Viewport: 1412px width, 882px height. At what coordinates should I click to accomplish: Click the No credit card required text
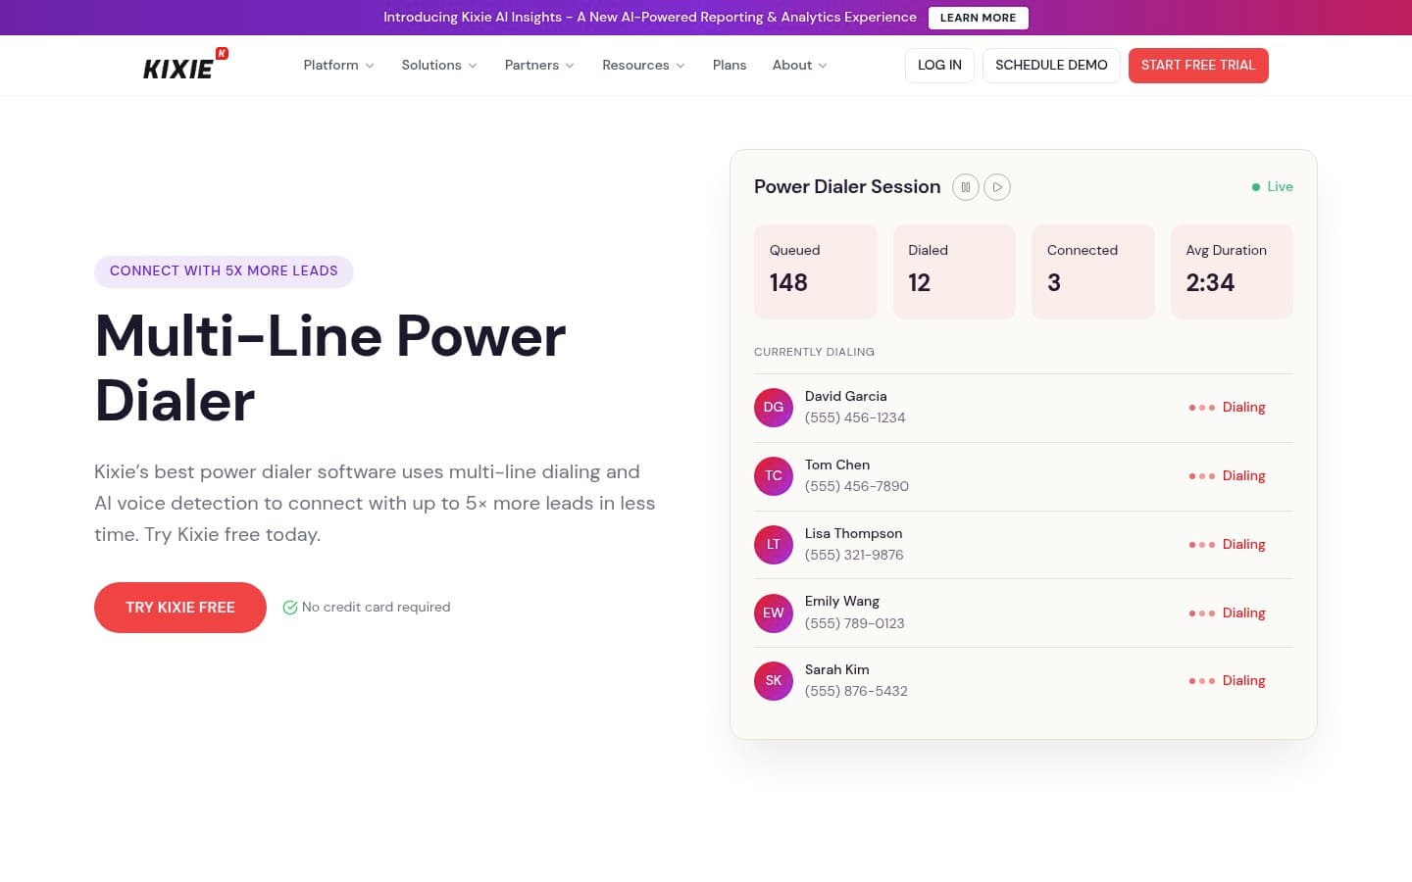(x=377, y=608)
